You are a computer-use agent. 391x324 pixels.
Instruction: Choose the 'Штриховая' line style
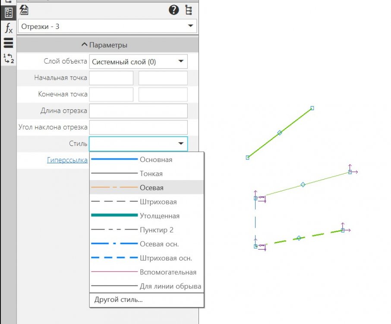click(147, 201)
